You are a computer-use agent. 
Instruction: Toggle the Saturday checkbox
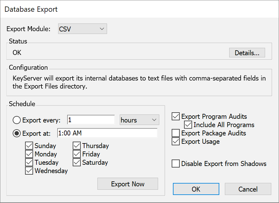(x=77, y=163)
